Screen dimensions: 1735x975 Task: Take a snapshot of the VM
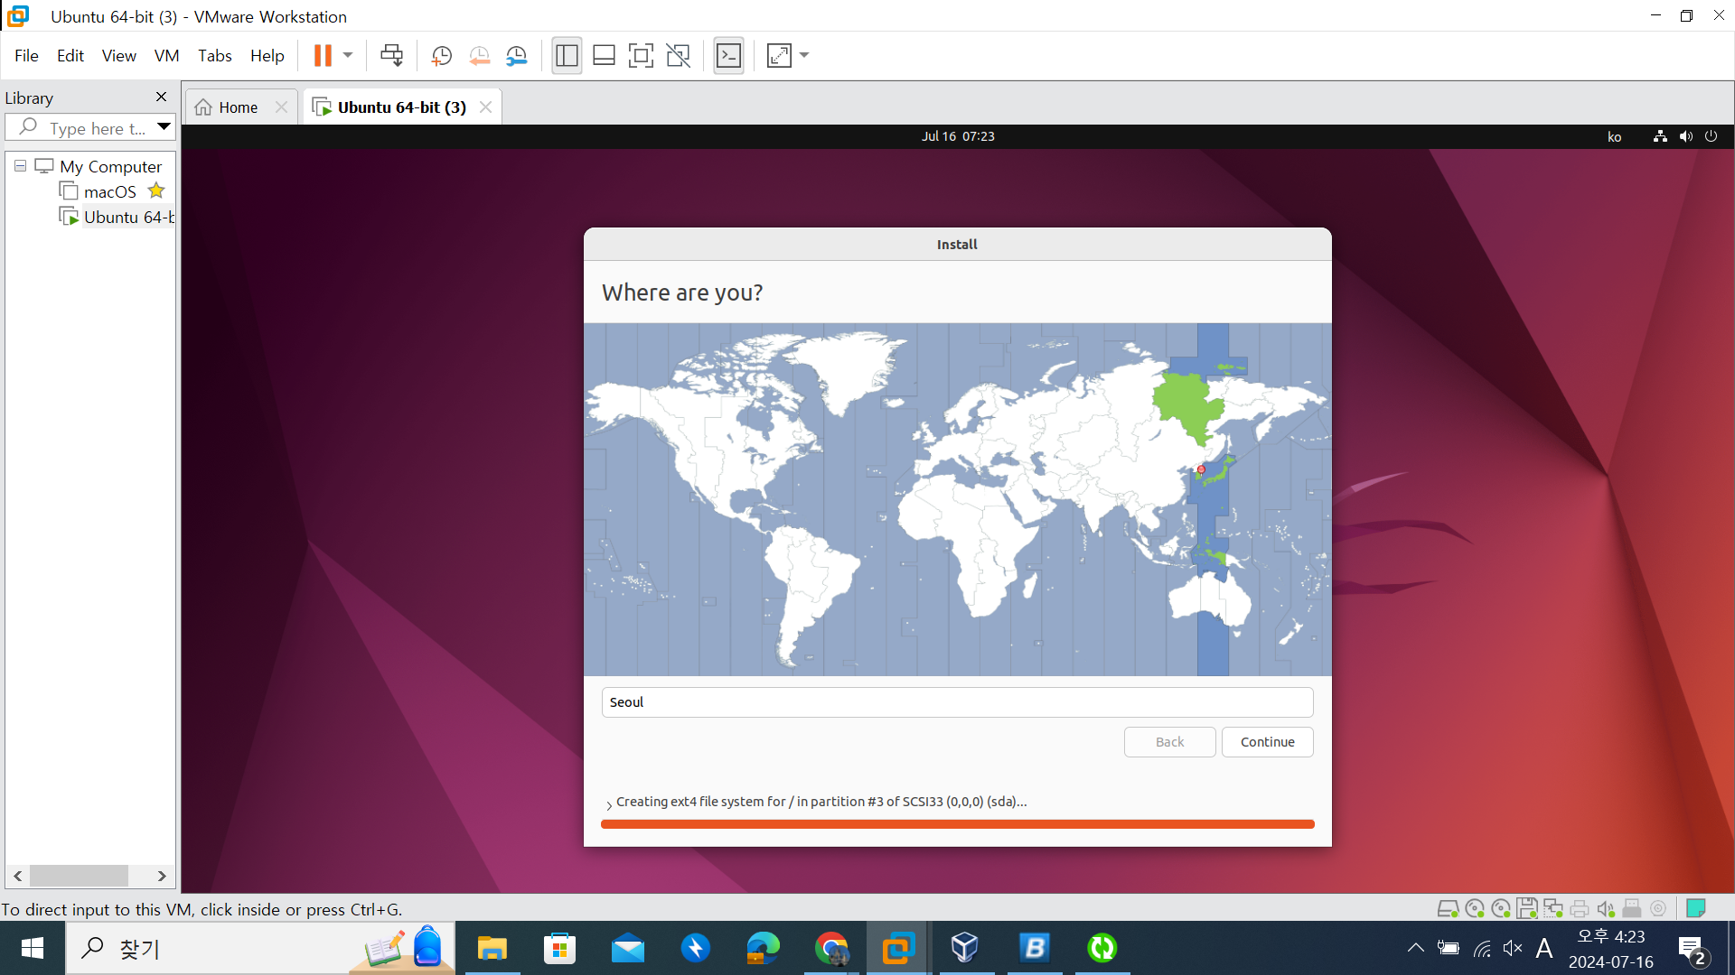441,56
